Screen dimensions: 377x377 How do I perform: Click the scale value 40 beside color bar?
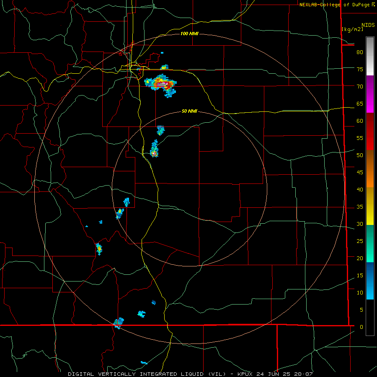coord(360,189)
